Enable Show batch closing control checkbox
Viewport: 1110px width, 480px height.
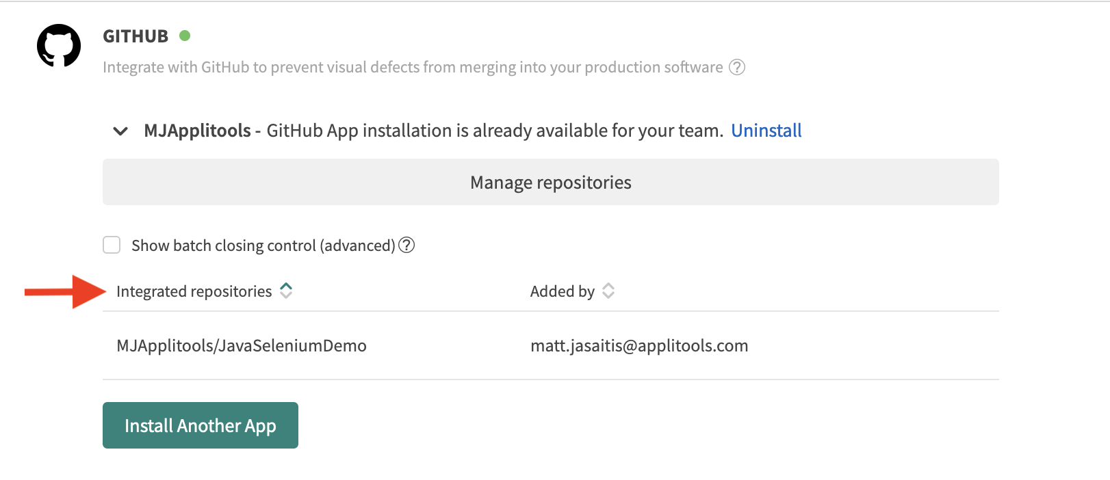tap(112, 245)
